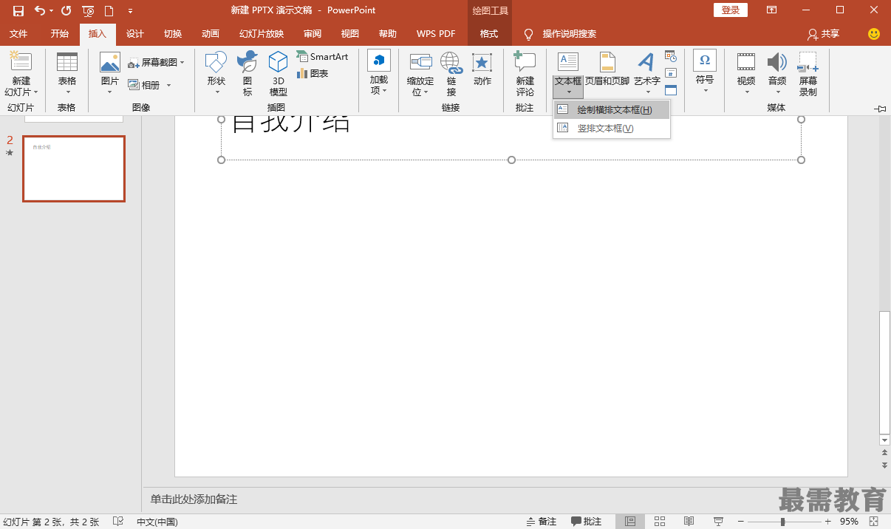Switch to Reading view
891x529 pixels.
click(x=689, y=522)
